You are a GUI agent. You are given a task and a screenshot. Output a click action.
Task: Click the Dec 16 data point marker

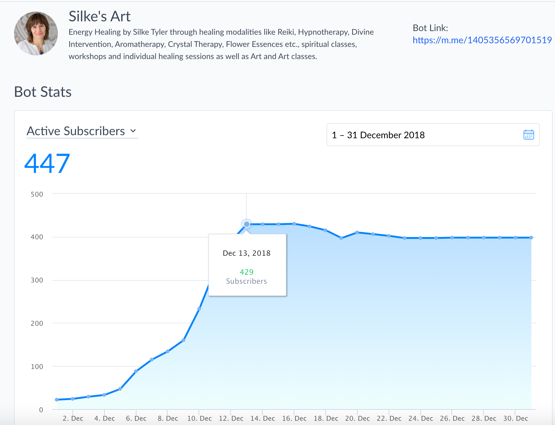point(294,224)
